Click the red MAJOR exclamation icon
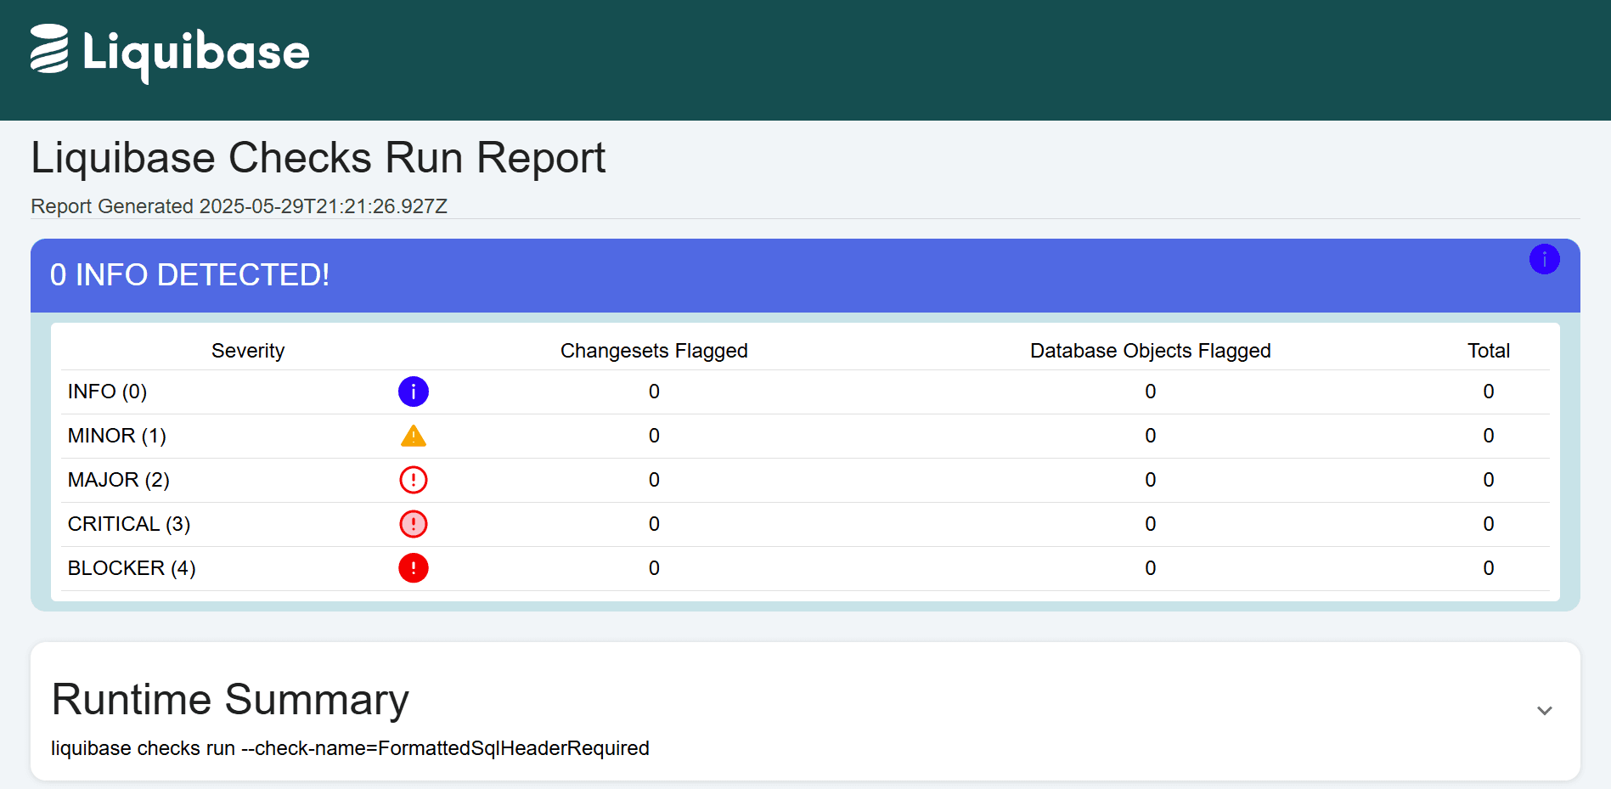The image size is (1611, 789). 413,480
